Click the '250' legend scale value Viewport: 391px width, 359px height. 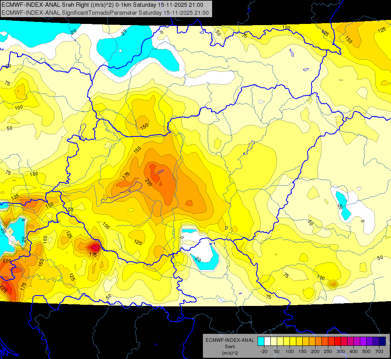[328, 351]
